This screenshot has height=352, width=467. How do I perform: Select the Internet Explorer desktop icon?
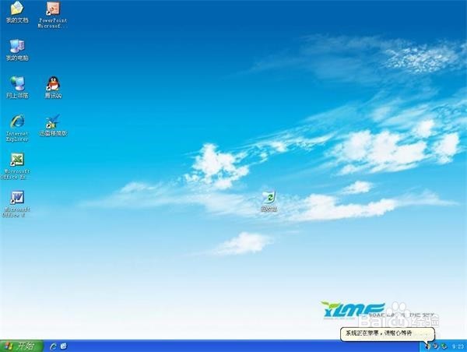point(17,128)
